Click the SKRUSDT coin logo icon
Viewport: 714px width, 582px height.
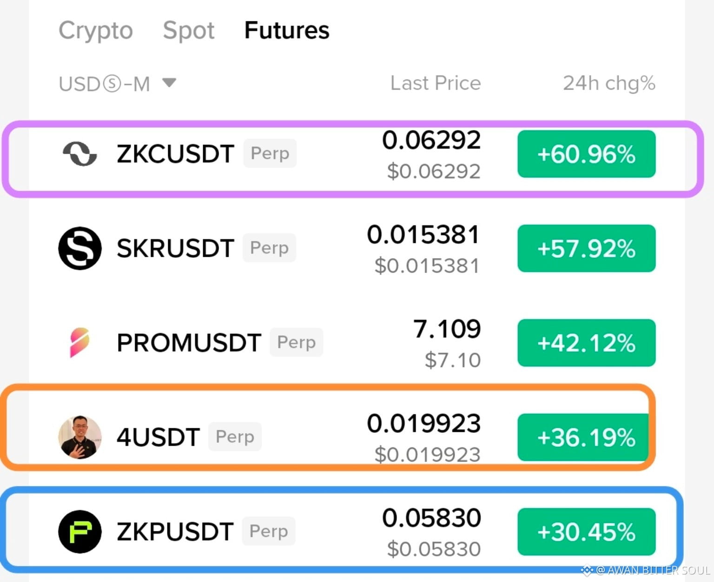pos(80,248)
